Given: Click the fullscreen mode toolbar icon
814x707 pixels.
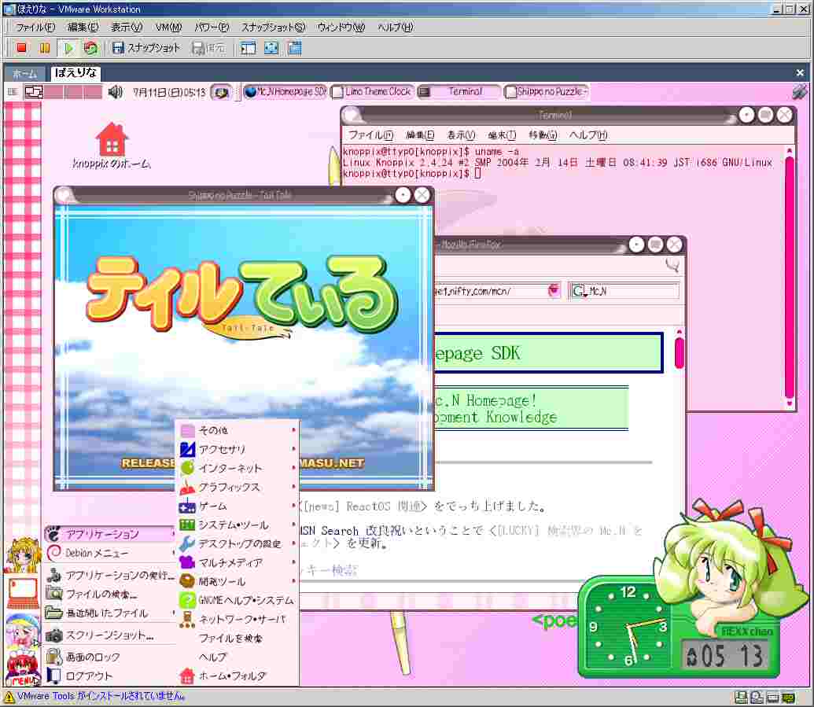Looking at the screenshot, I should coord(271,48).
